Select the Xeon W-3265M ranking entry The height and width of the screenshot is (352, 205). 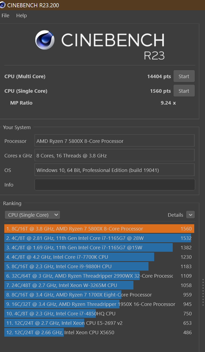pos(99,285)
